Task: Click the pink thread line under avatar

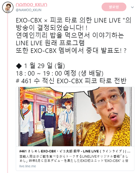Action: coord(8,93)
